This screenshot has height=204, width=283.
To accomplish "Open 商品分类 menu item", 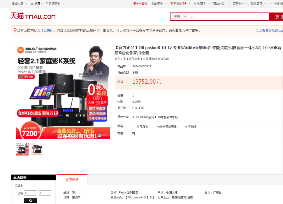I will (219, 4).
